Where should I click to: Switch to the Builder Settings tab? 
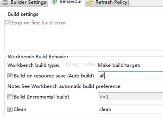pos(24,2)
